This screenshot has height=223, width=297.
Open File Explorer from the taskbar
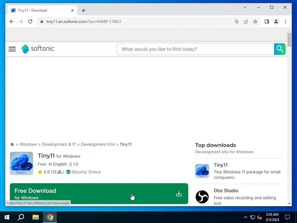point(35,217)
